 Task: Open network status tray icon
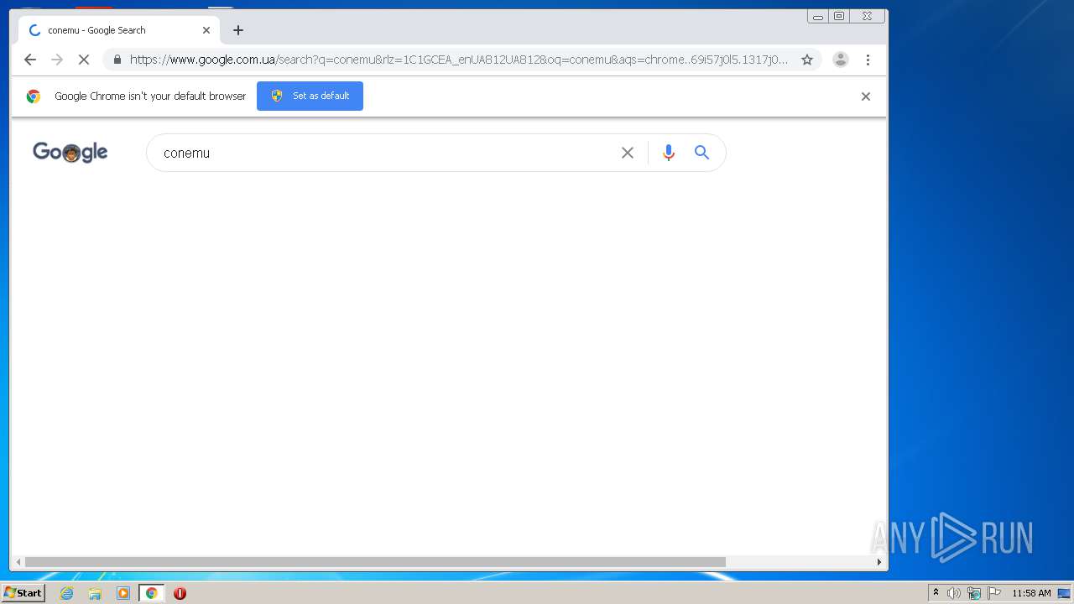pyautogui.click(x=974, y=593)
